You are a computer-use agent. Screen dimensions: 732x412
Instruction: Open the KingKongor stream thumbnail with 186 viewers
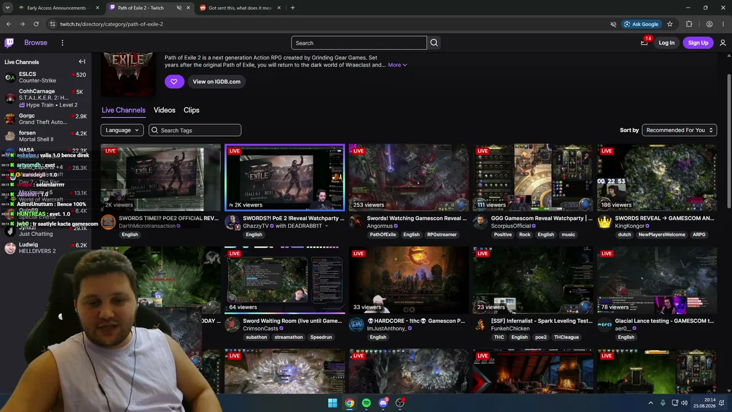coord(657,177)
